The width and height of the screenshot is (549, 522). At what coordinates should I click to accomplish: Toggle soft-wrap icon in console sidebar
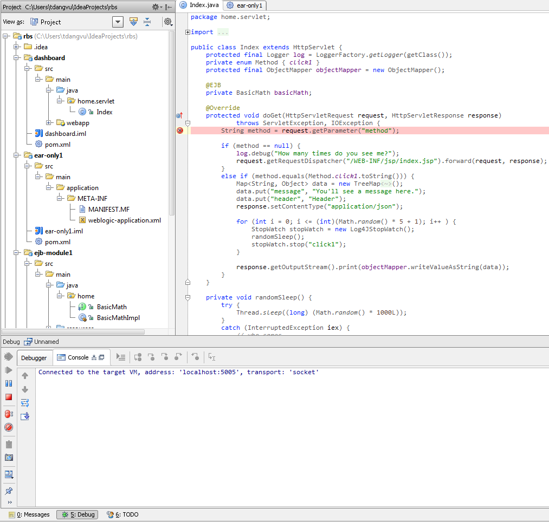point(25,403)
